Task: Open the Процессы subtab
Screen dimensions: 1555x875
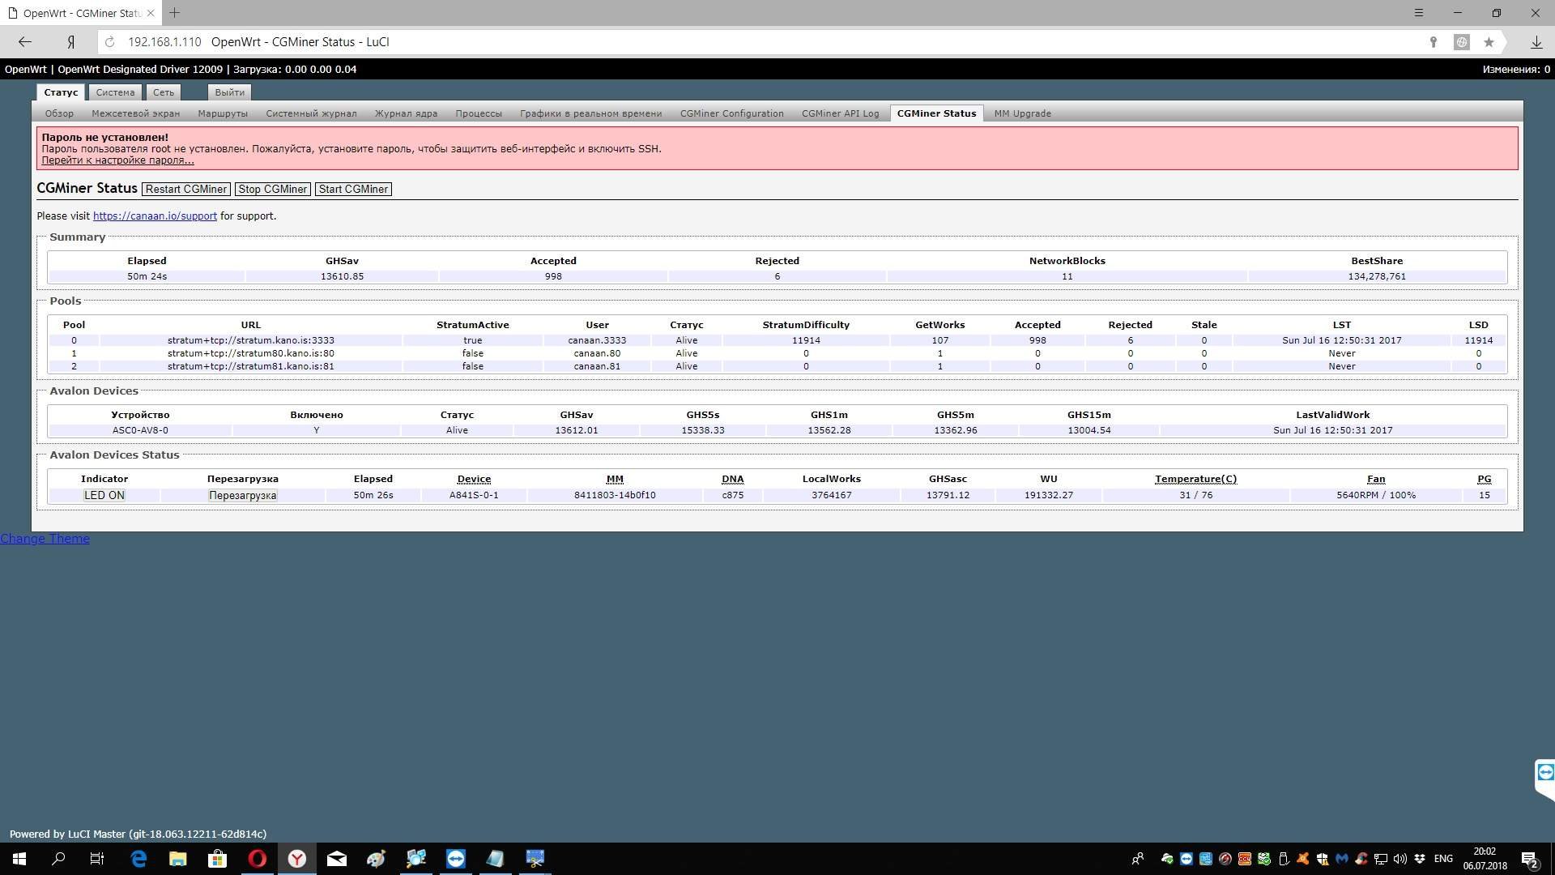Action: coord(479,113)
